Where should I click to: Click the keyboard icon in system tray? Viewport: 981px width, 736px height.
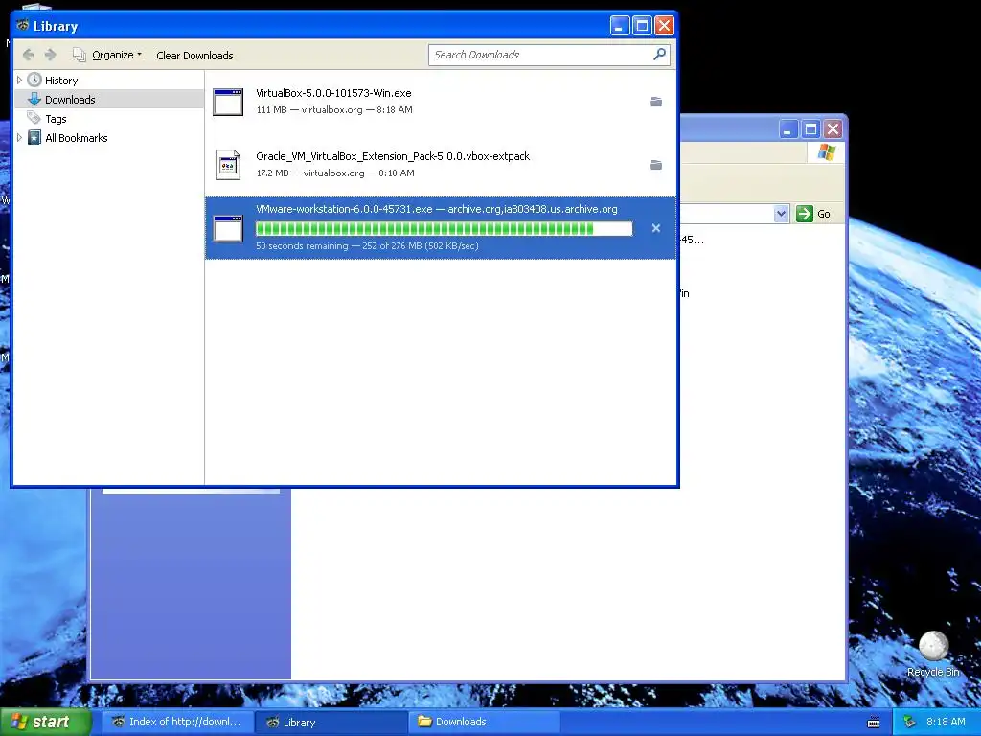874,723
